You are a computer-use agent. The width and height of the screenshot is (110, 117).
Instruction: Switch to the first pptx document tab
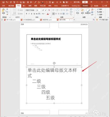coord(10,20)
